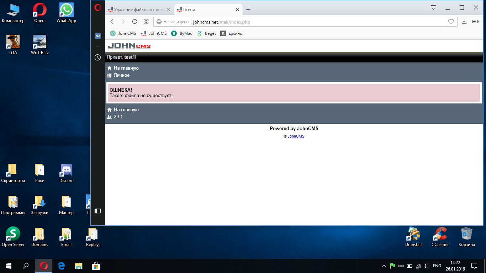Open the "Личное" section link
The image size is (486, 273).
(122, 75)
